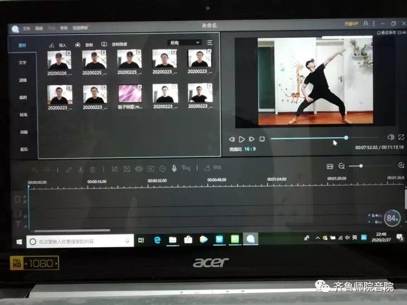Screen dimensions: 407x305
Task: Click the Export (导出) button
Action: (213, 168)
